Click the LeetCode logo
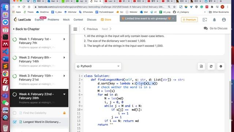 tap(22, 19)
